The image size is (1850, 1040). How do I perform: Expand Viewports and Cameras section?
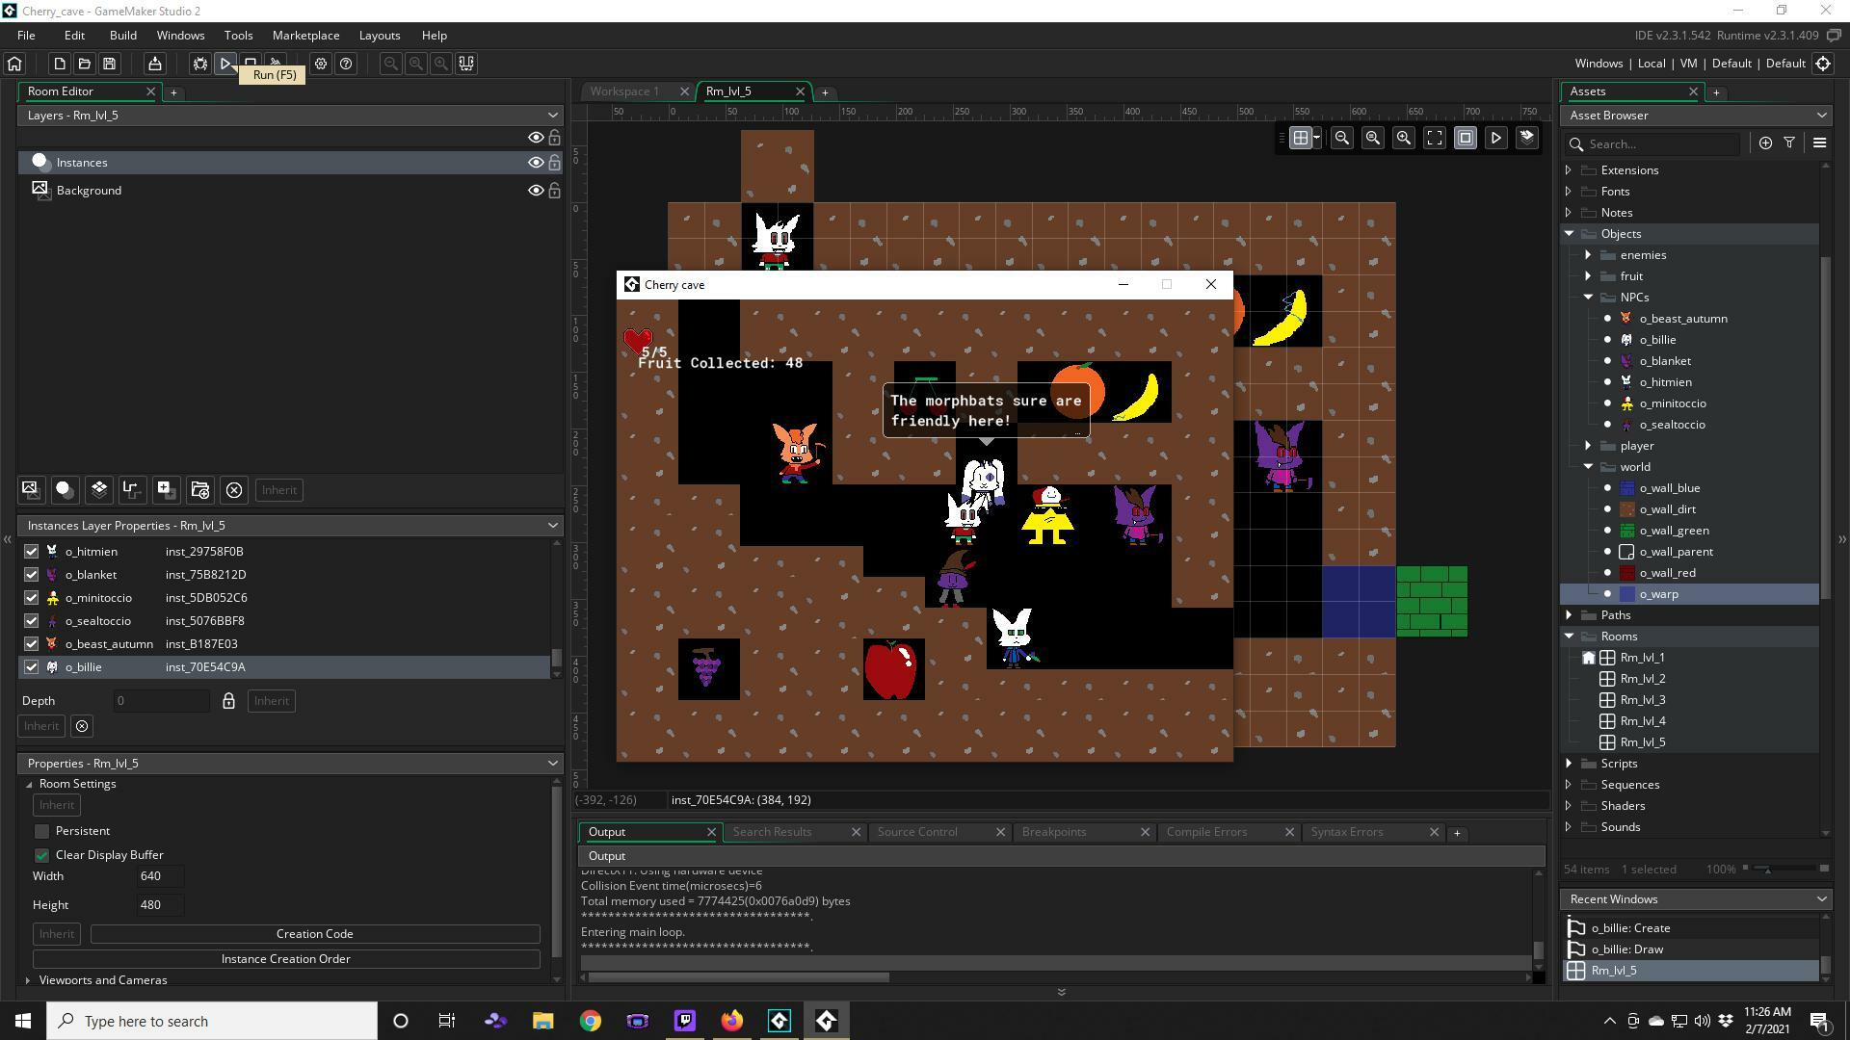pos(28,980)
